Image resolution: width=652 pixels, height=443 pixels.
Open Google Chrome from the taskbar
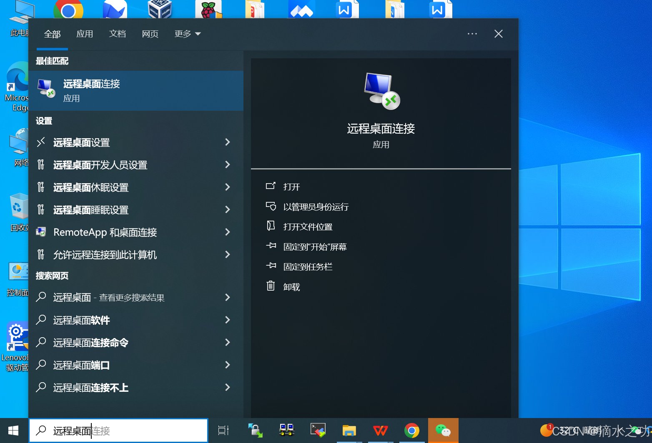[x=411, y=431]
